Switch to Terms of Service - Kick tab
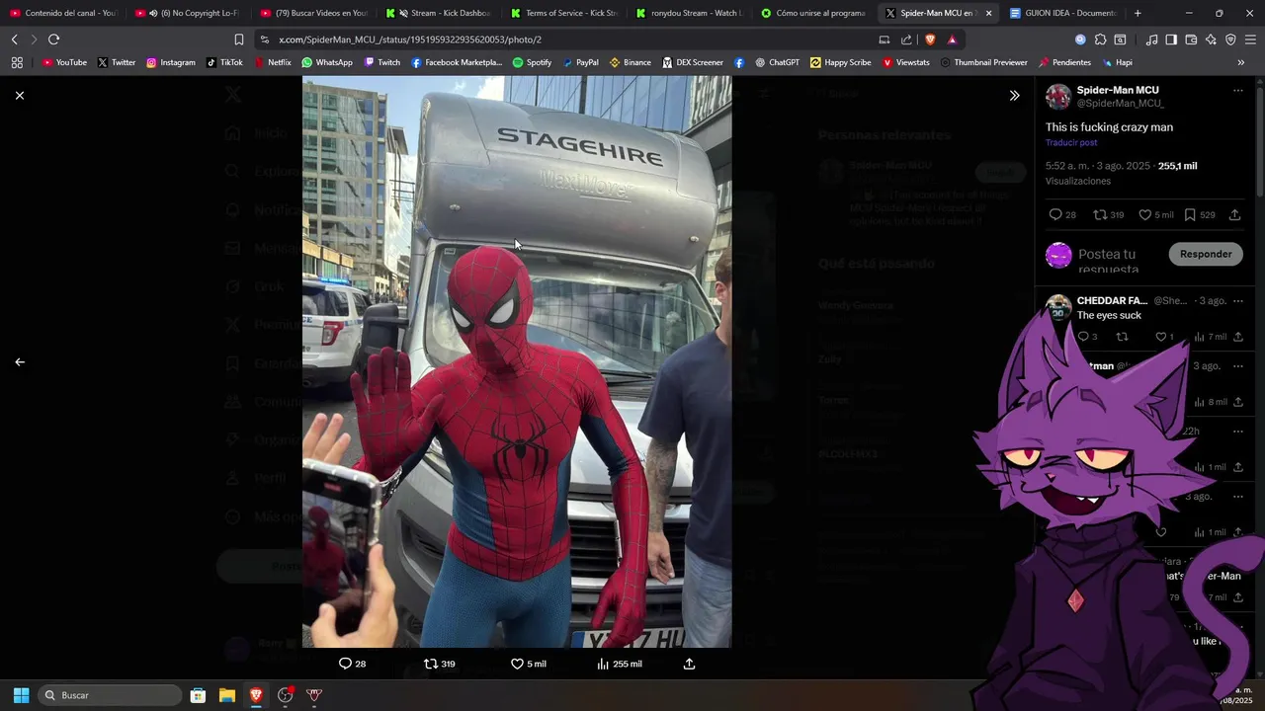 563,13
